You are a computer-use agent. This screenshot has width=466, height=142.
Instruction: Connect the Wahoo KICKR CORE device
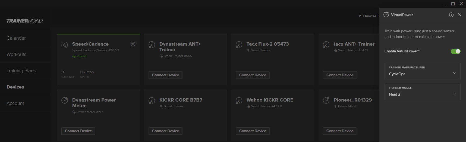click(253, 131)
